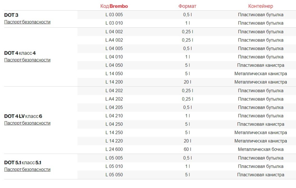Select Brembo code L 14 200
The width and height of the screenshot is (296, 188).
tap(114, 82)
